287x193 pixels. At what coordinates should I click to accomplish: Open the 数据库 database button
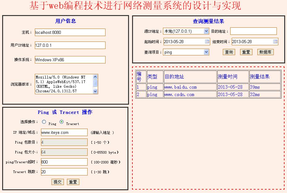click(265, 52)
